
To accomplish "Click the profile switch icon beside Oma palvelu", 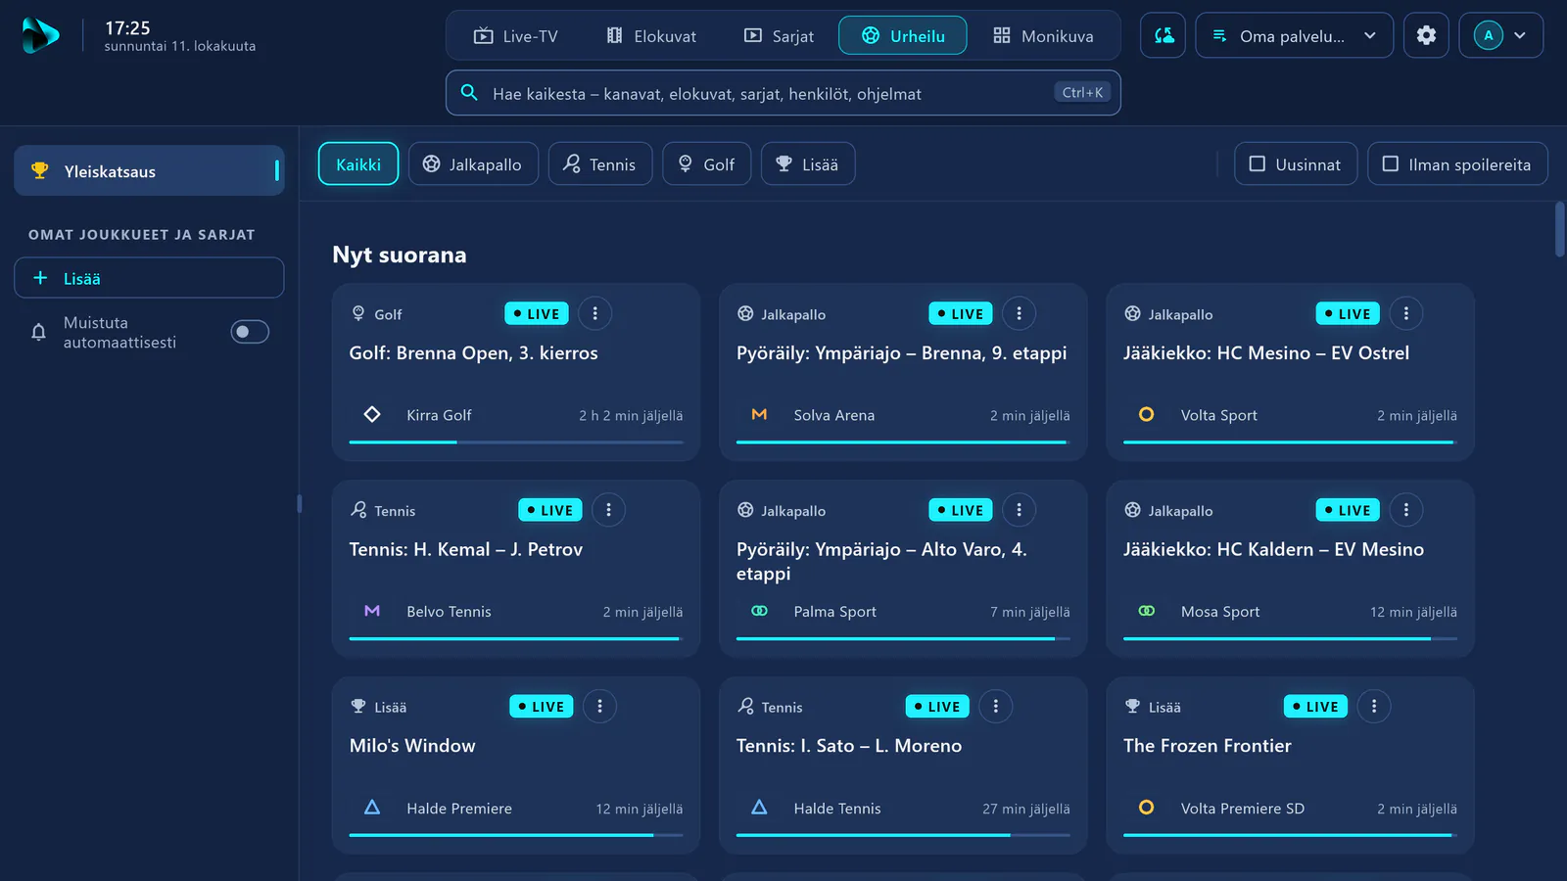I will click(1163, 35).
